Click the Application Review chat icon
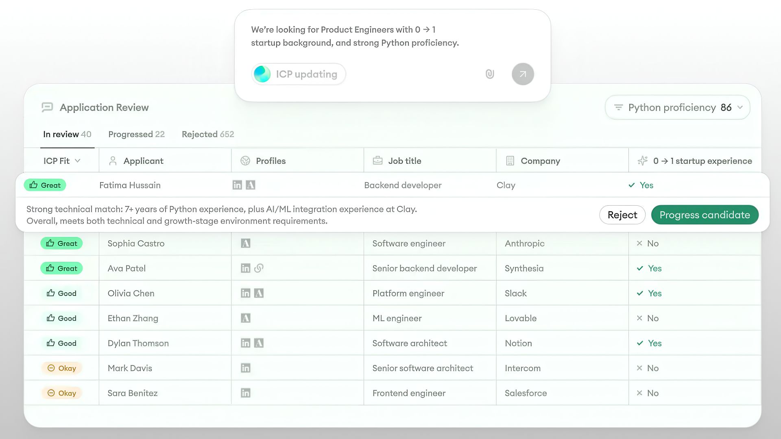The width and height of the screenshot is (781, 439). point(47,107)
